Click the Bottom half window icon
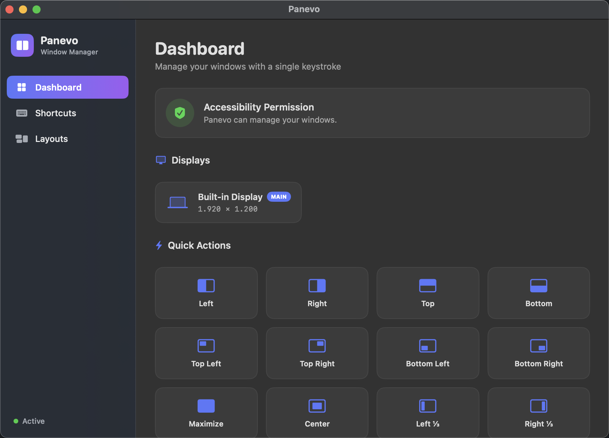This screenshot has width=609, height=438. [x=539, y=286]
